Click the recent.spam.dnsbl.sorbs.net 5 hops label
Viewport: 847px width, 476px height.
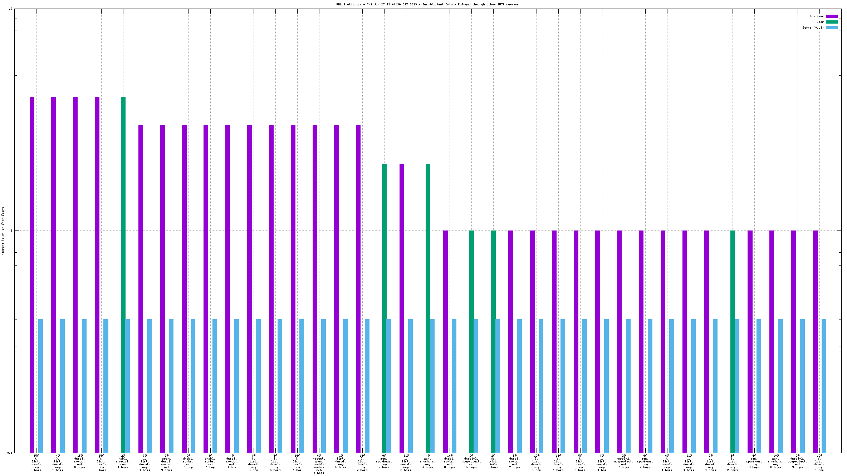319,464
